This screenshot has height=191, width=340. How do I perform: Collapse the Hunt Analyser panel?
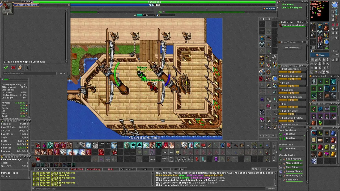(27, 121)
